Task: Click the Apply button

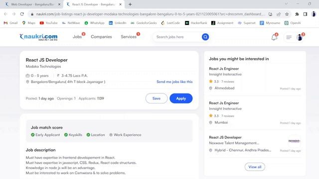Action: pos(181,98)
